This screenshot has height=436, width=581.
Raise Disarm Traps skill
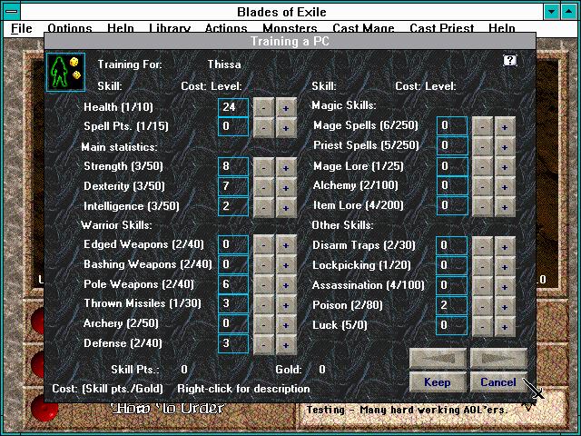click(x=505, y=247)
